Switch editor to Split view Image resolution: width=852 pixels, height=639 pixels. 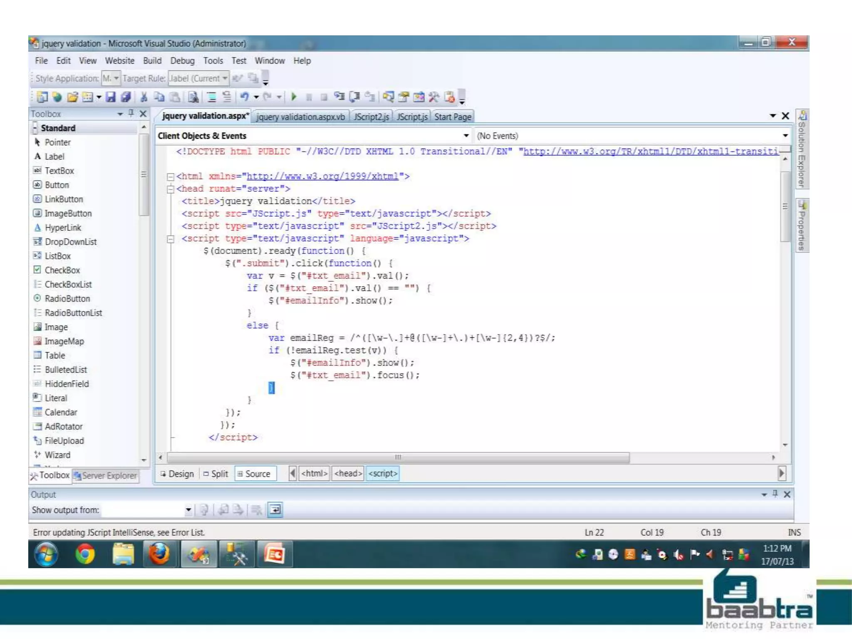pyautogui.click(x=216, y=474)
